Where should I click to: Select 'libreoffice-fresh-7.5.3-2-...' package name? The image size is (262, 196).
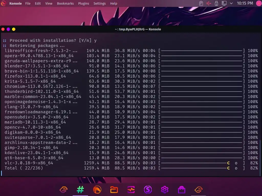[x=41, y=51]
